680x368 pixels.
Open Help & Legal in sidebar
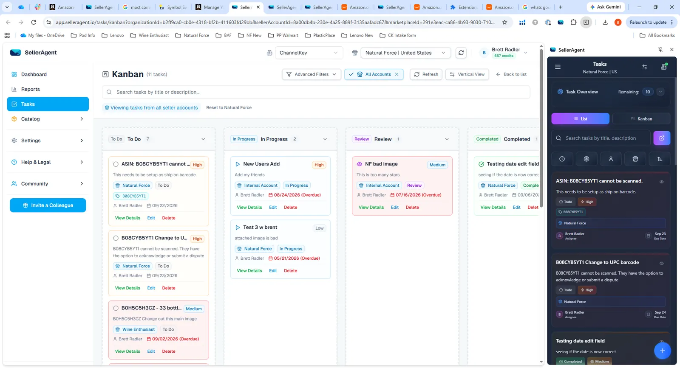coord(48,162)
